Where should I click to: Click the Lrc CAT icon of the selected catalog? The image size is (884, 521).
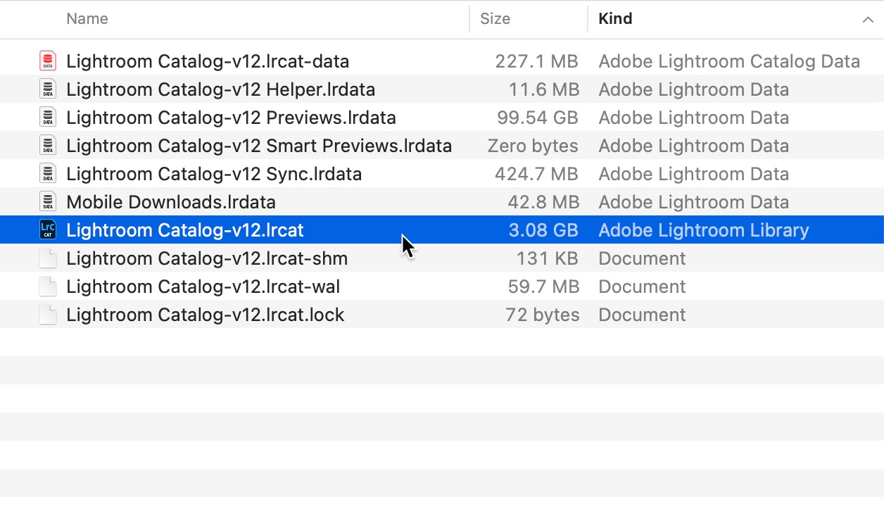pos(47,230)
